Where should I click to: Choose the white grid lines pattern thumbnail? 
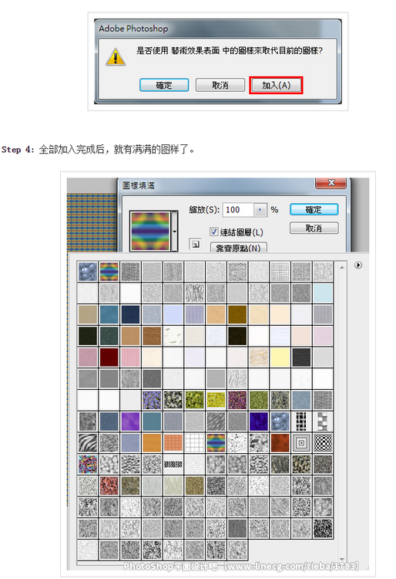(194, 443)
